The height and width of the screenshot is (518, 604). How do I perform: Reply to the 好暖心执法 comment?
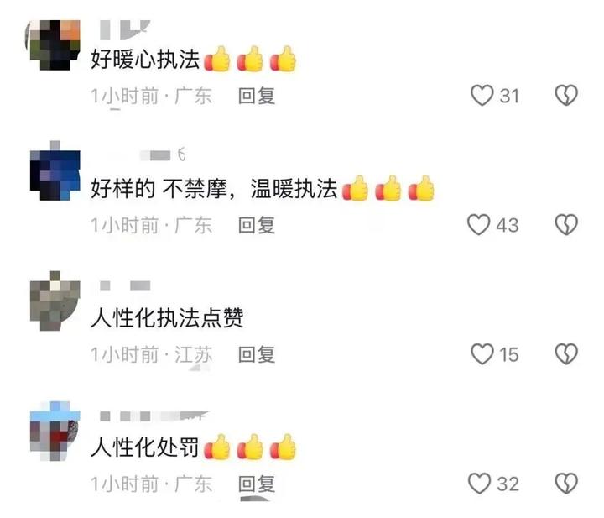(257, 96)
